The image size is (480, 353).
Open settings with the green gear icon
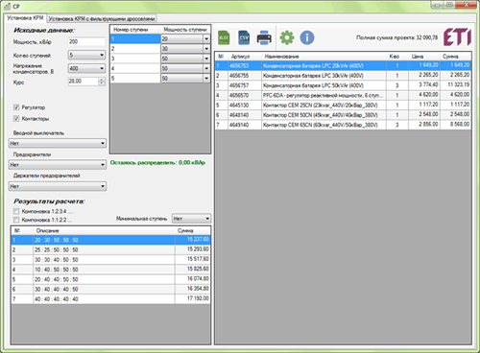pyautogui.click(x=287, y=37)
